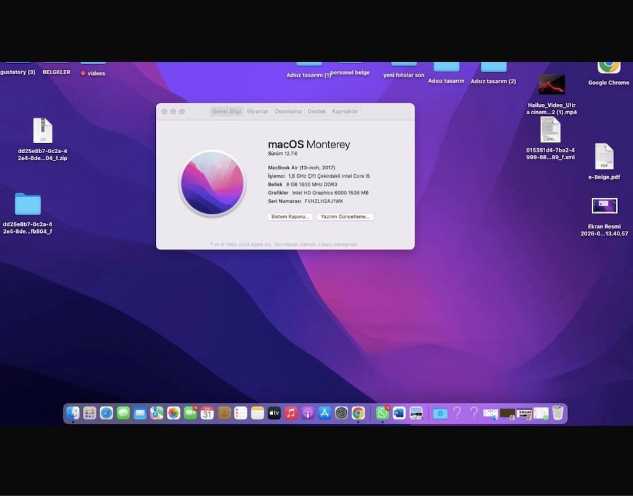Select the e-Belge.pdf desktop file

pyautogui.click(x=604, y=161)
